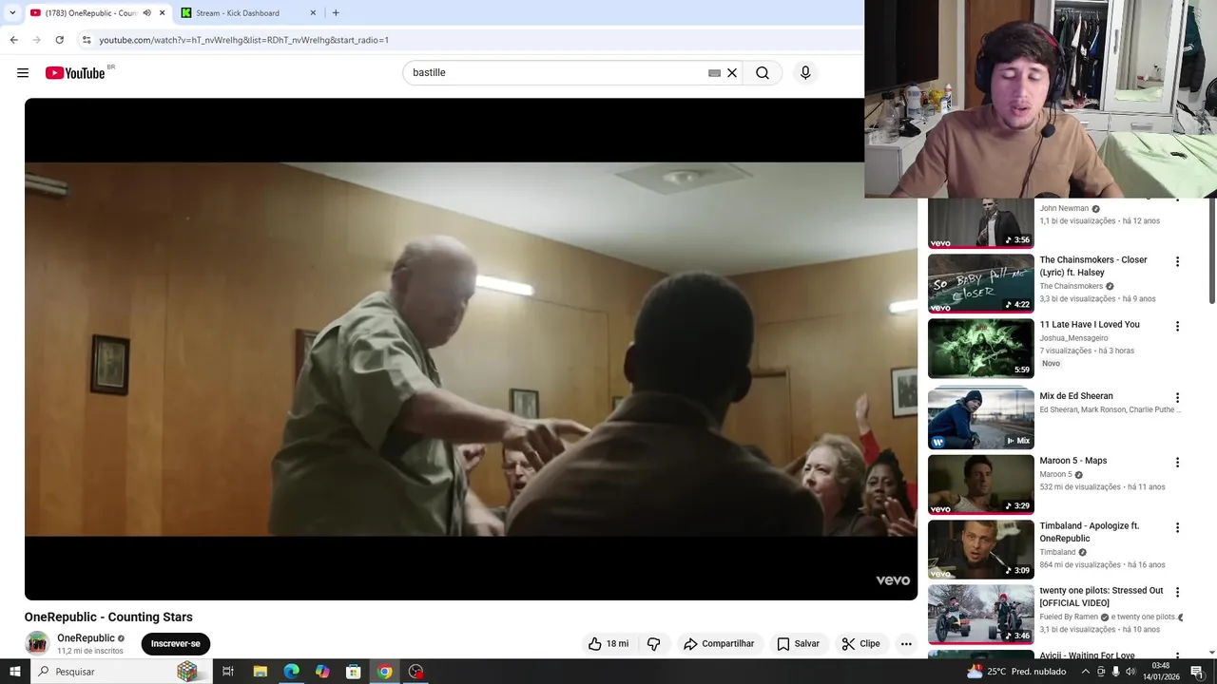
Task: Open the John Newman video thumbnail
Action: [980, 223]
